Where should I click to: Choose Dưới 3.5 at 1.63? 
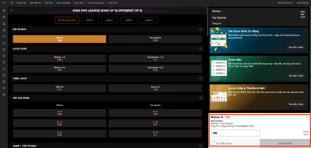coord(155,88)
